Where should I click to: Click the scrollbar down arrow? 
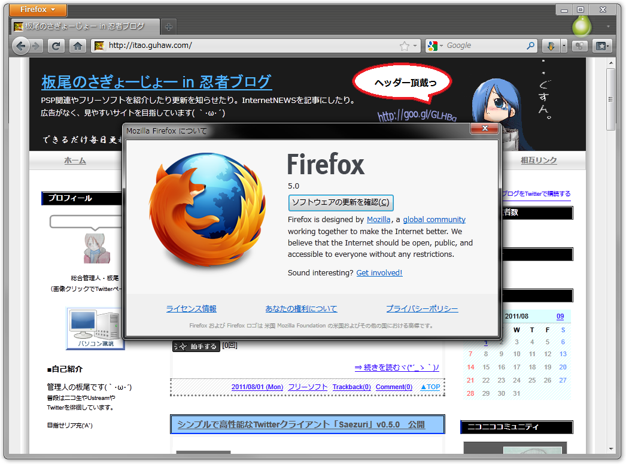click(611, 449)
